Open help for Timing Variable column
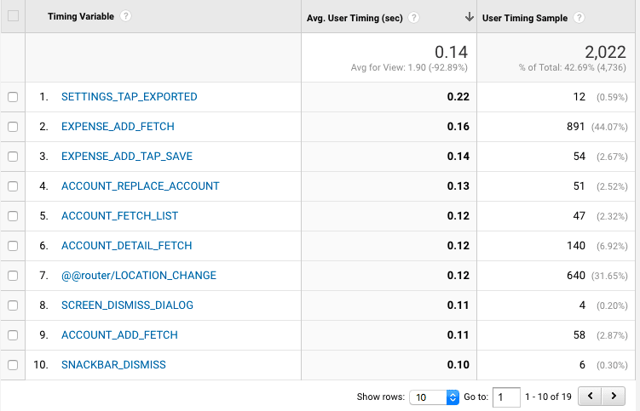640x411 pixels. click(x=126, y=16)
